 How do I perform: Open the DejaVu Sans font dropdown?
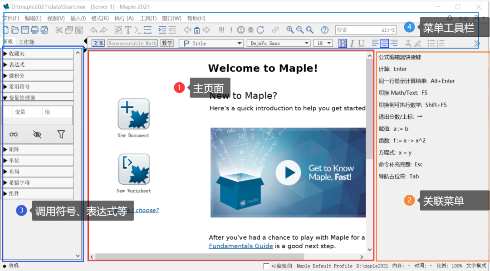(278, 43)
